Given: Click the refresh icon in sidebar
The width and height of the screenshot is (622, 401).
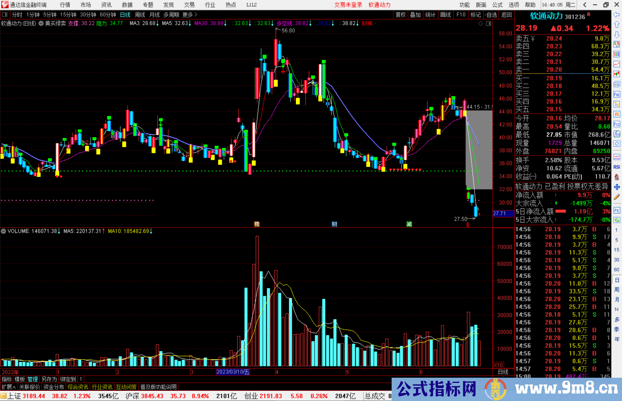Looking at the screenshot, I should (x=617, y=220).
